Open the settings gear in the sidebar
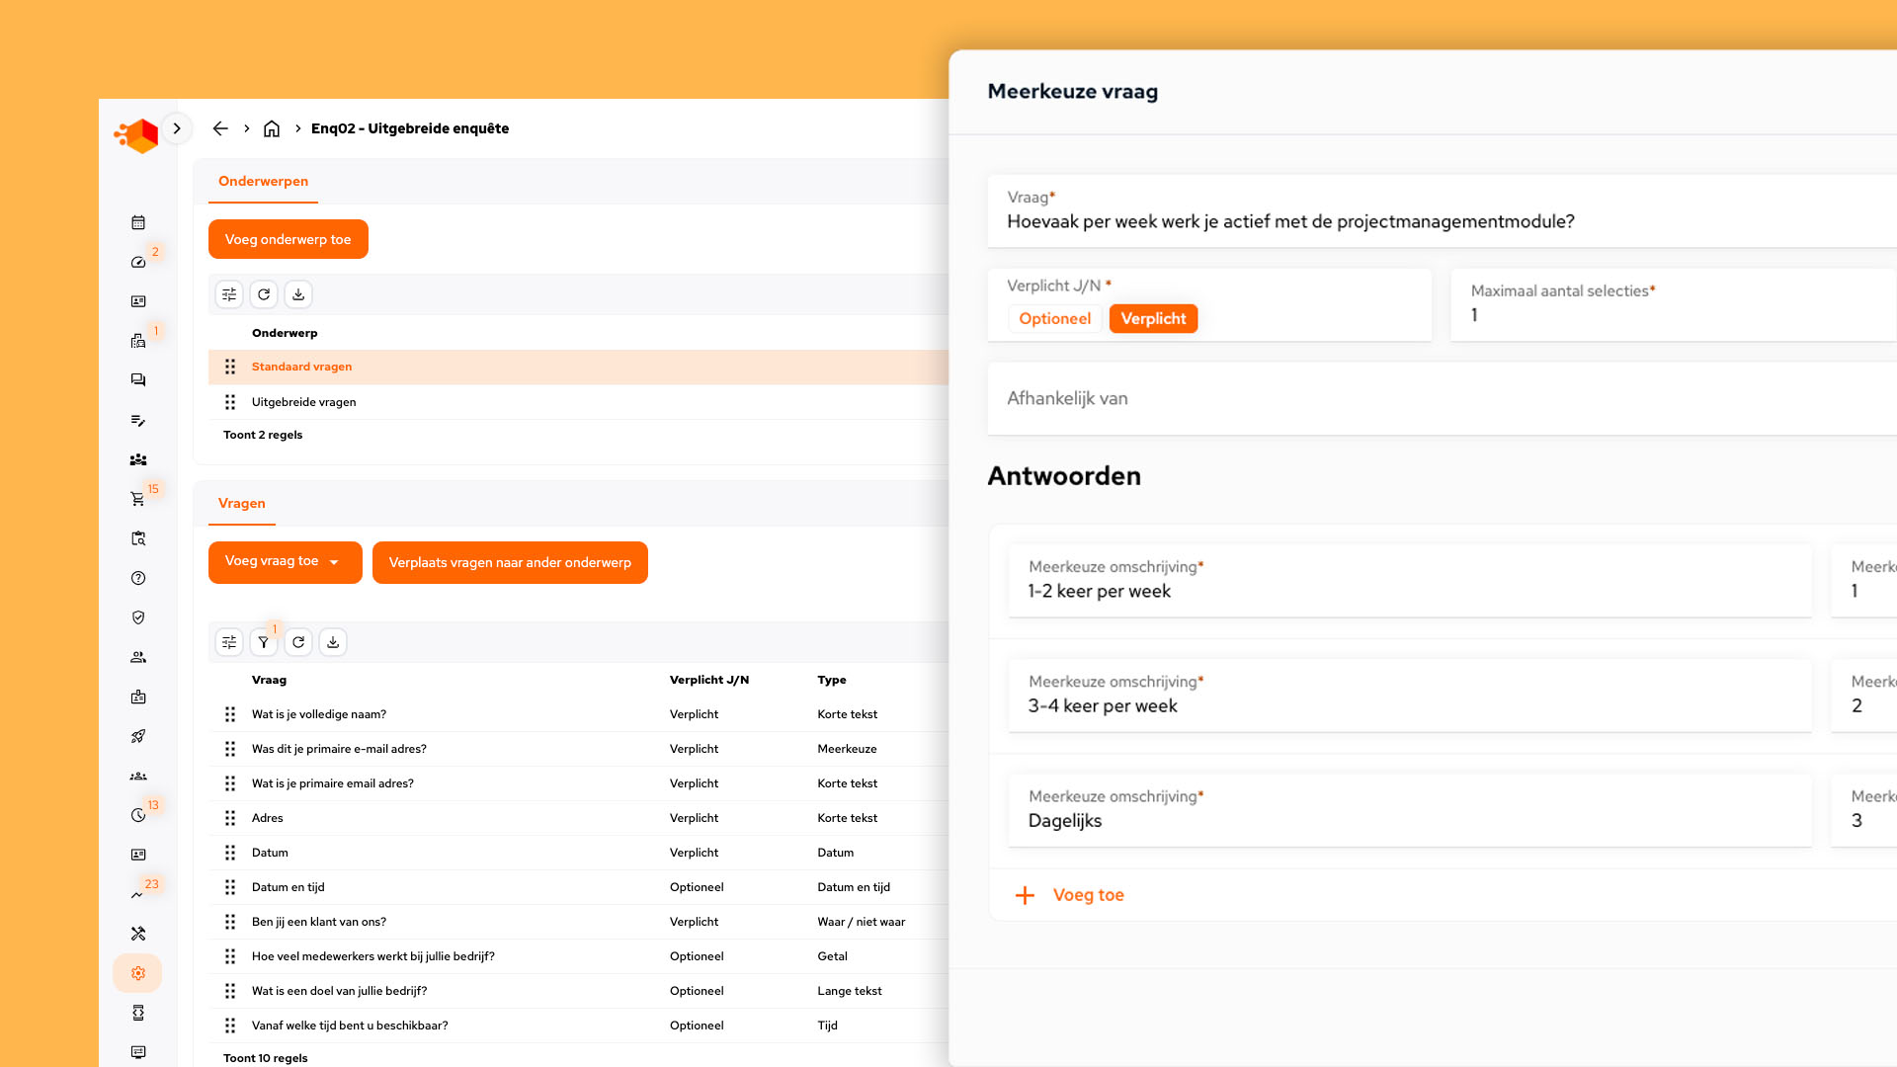The width and height of the screenshot is (1897, 1067). coord(138,973)
